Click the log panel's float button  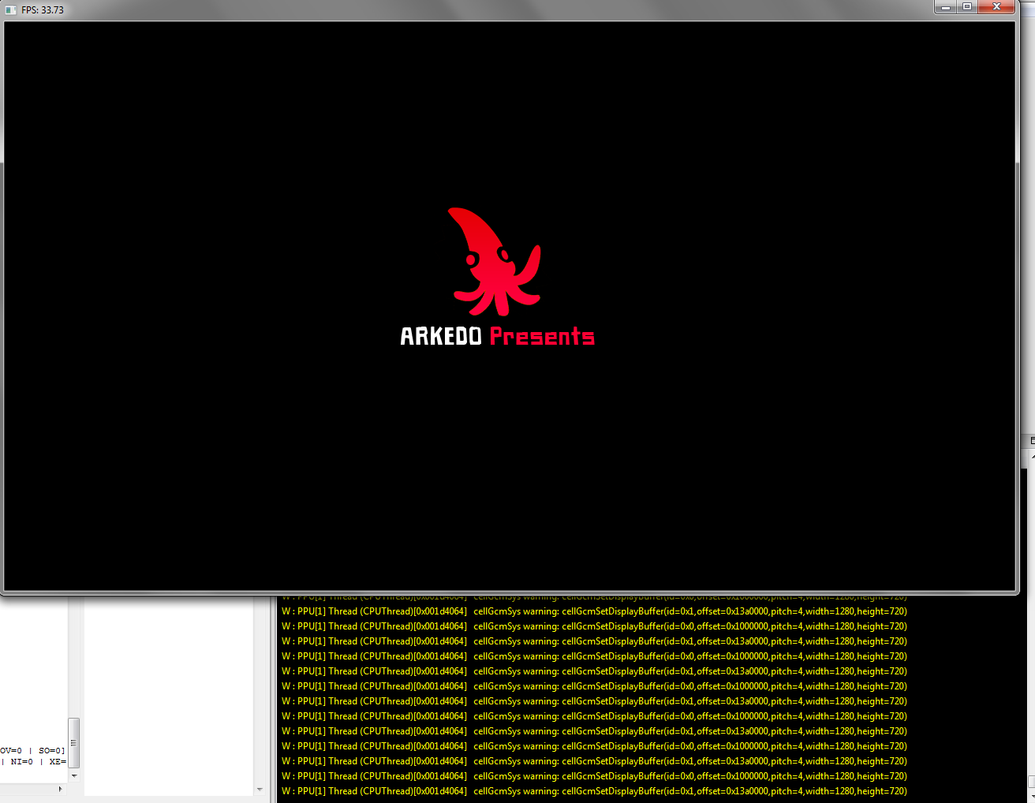tap(1032, 441)
